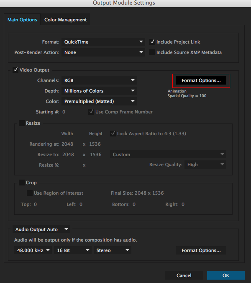This screenshot has width=251, height=283.
Task: Click video Format Options button
Action: (201, 80)
